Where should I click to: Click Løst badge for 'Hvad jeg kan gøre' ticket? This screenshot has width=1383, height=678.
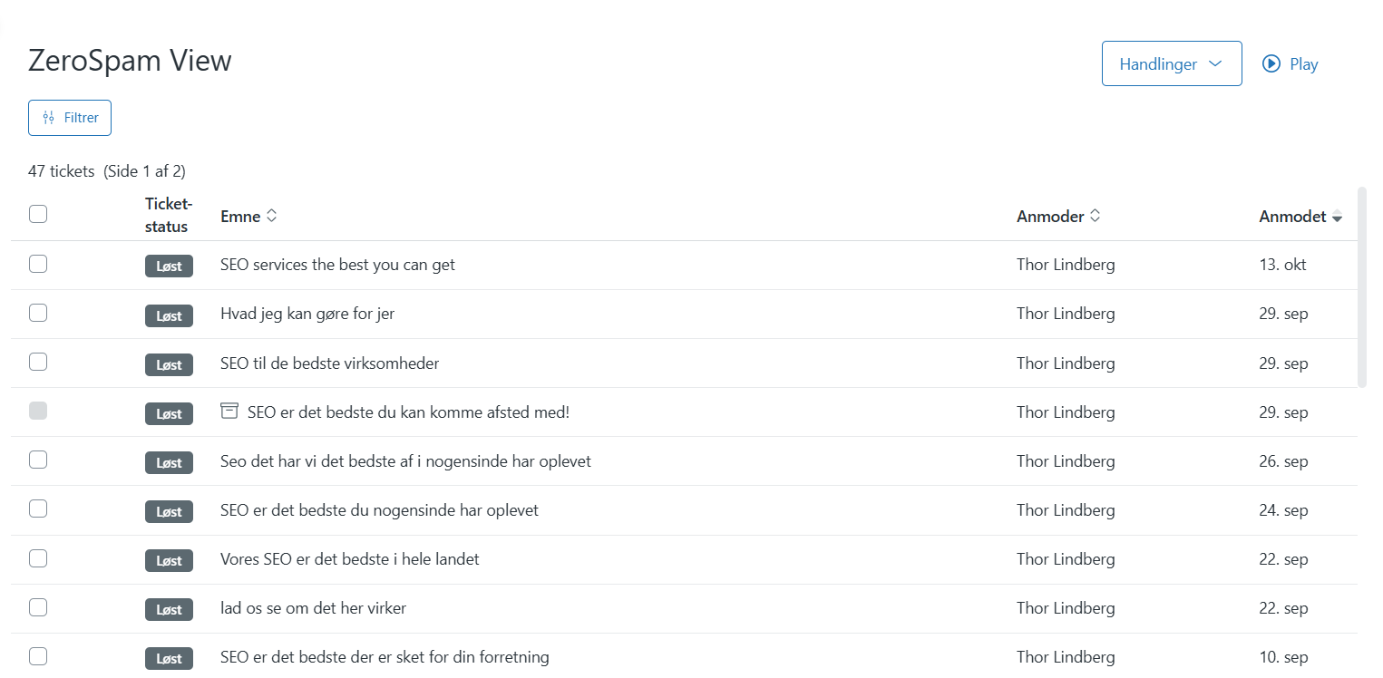(169, 315)
